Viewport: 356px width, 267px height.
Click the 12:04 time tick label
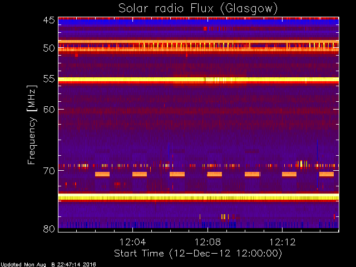tap(132, 242)
